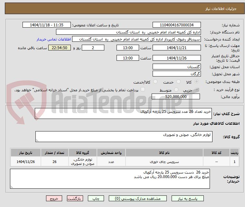Screen dimensions: 245x207
Task: Click the 'گروه کالا' column header
Action: (82, 153)
